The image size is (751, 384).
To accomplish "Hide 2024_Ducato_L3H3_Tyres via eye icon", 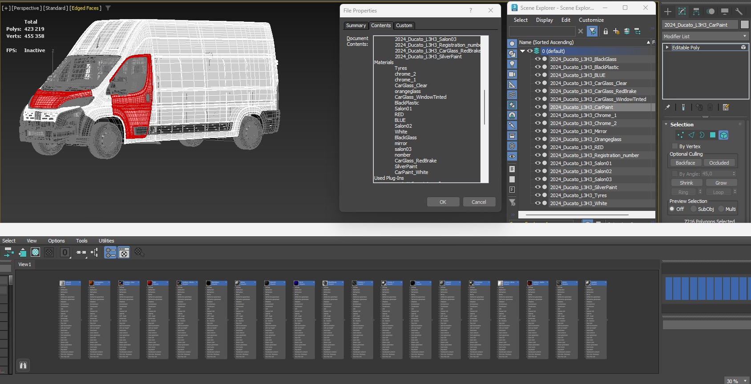I will [x=537, y=195].
